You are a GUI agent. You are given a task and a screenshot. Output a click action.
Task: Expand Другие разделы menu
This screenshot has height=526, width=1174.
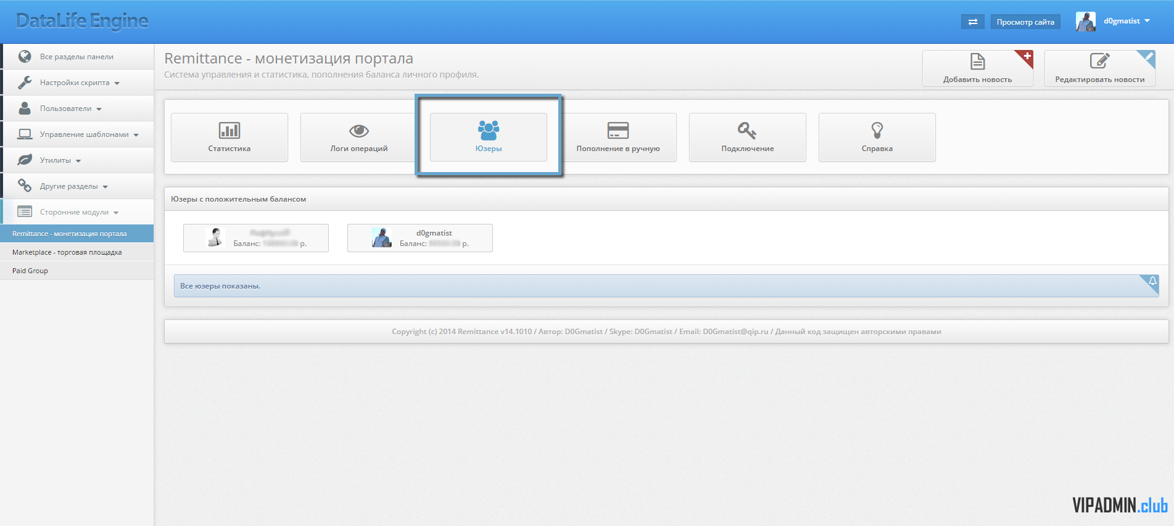[x=73, y=186]
